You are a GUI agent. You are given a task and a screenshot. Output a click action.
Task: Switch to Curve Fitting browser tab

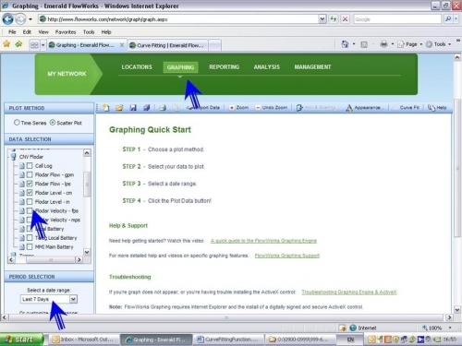click(168, 45)
